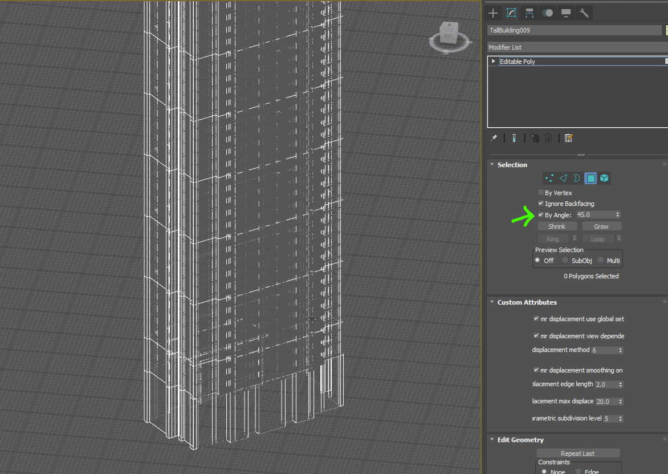Enable the By Vertex checkbox
The image size is (668, 474).
pyautogui.click(x=541, y=193)
